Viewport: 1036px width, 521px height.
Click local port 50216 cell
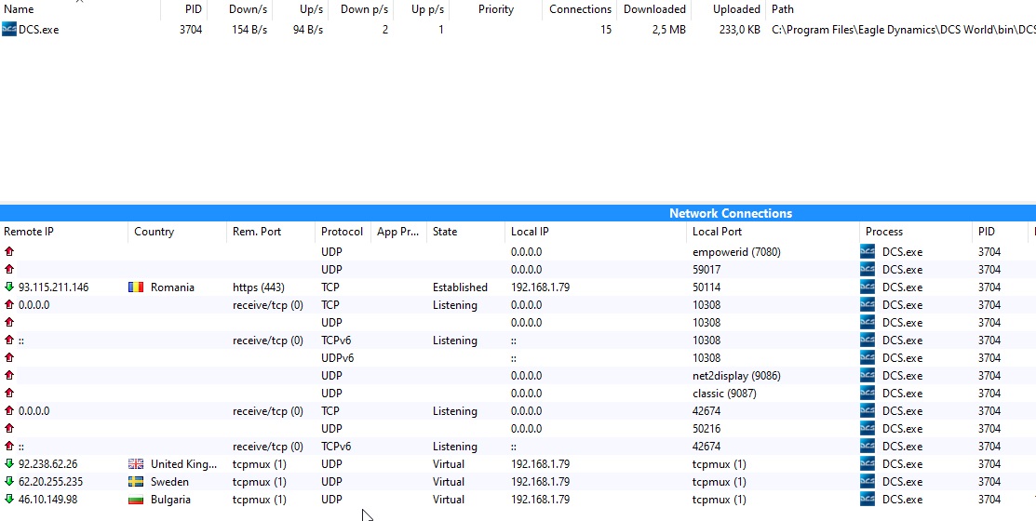[706, 429]
